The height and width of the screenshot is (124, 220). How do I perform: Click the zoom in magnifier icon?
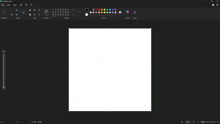[x=218, y=122]
